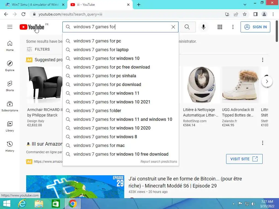Screen dimensions: 279x209
Task: Select 'windows 7 games for windows 11'
Action: [121, 93]
